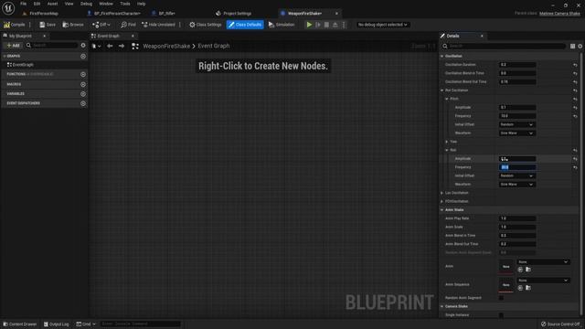585x329 pixels.
Task: Expand Loc Oscillation section
Action: click(x=442, y=193)
